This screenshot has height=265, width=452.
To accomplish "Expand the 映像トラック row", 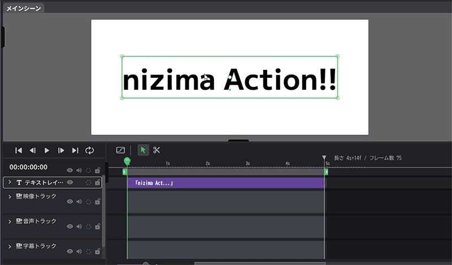I will click(10, 197).
